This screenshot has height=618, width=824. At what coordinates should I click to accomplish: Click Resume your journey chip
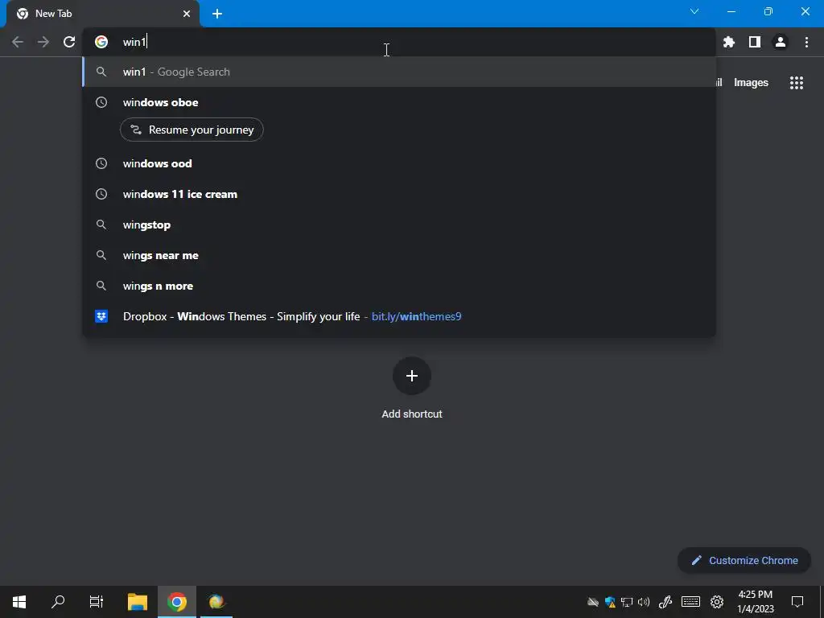192,130
